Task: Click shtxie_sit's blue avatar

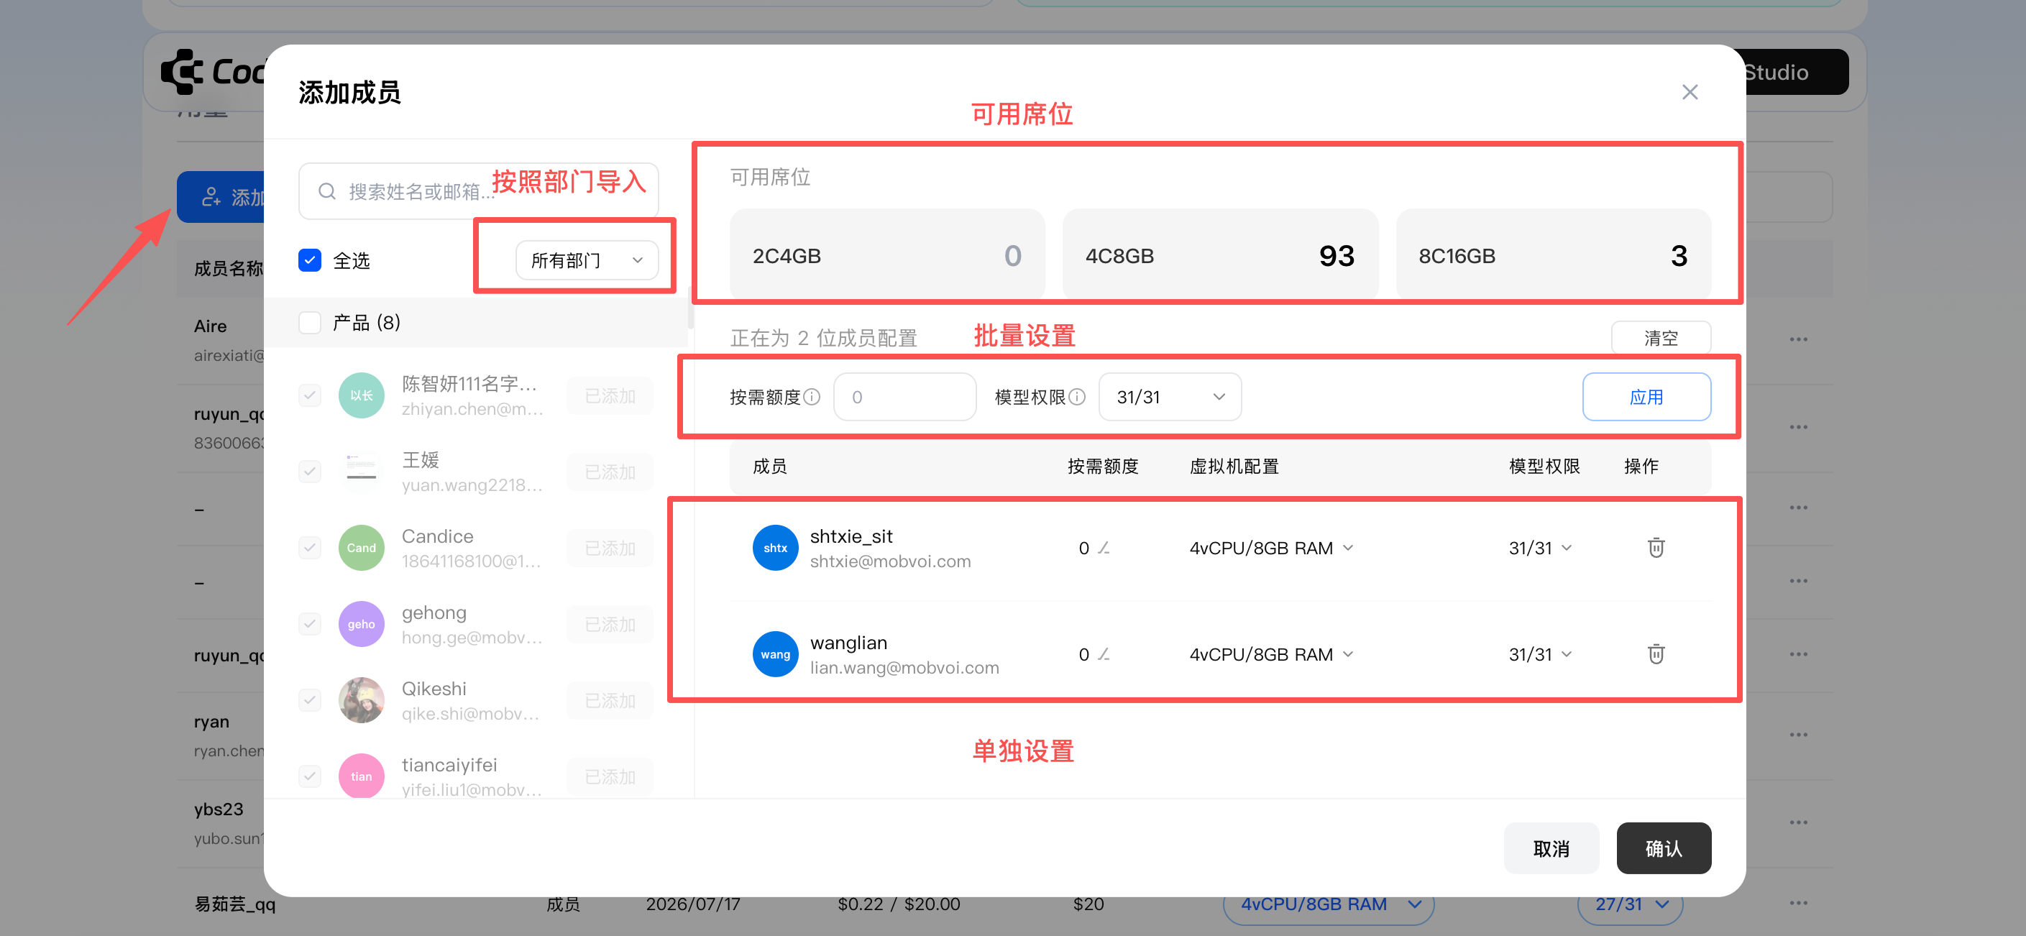Action: tap(775, 548)
